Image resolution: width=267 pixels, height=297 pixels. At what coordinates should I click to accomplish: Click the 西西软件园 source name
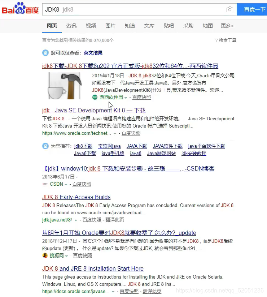pos(111,97)
